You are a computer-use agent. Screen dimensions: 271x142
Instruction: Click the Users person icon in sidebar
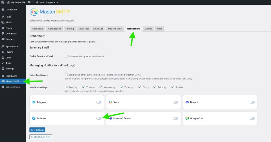pyautogui.click(x=3, y=57)
